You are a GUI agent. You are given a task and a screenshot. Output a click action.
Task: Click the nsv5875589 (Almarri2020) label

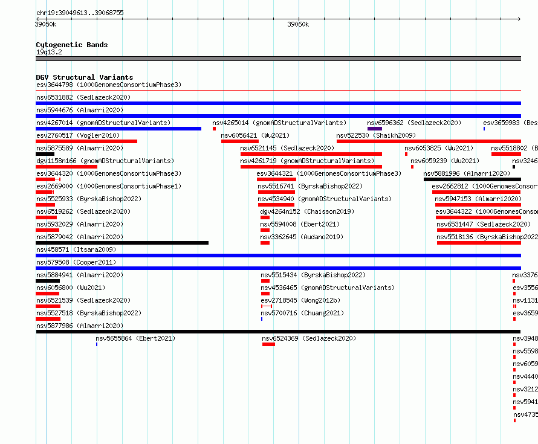tap(80, 148)
